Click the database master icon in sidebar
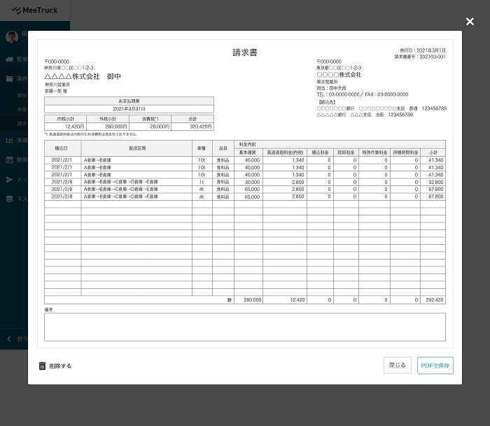 [10, 199]
